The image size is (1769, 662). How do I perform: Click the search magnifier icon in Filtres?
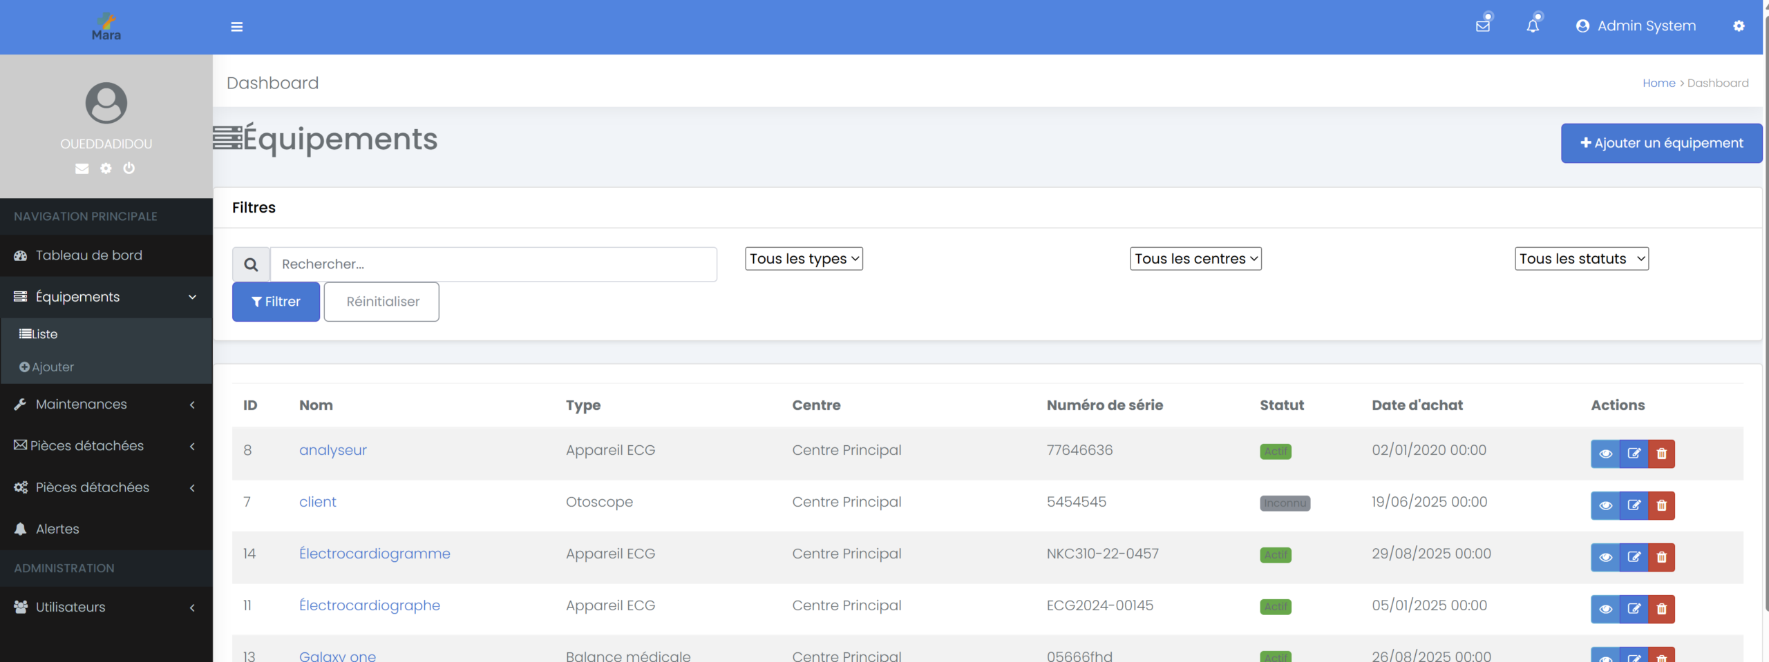click(x=251, y=264)
